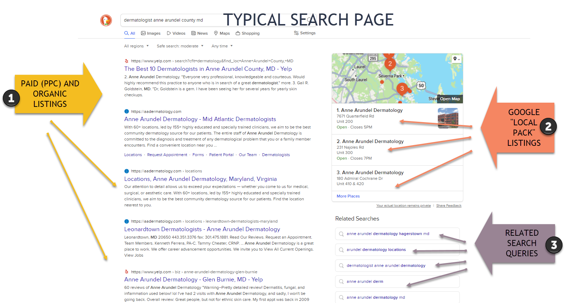Expand the All regions dropdown
The image size is (571, 303).
pyautogui.click(x=136, y=46)
